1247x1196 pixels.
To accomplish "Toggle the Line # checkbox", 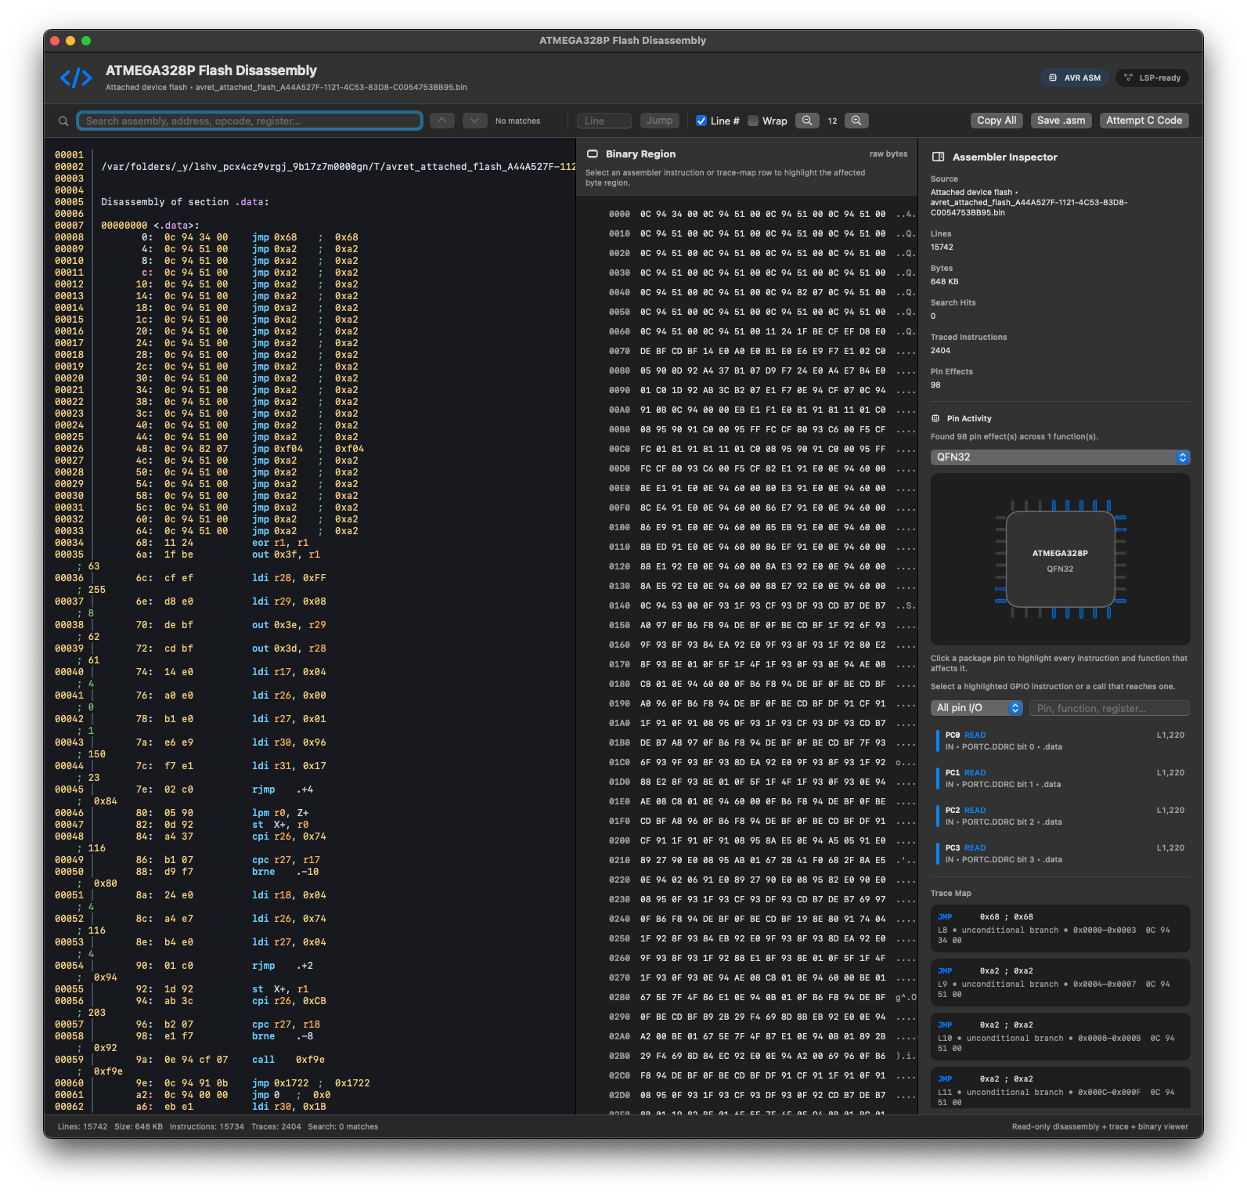I will (x=701, y=121).
